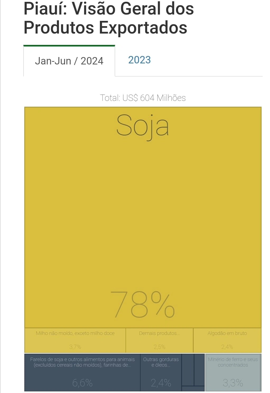270x393 pixels.
Task: Select the Milho não moído treemap cell
Action: click(75, 340)
